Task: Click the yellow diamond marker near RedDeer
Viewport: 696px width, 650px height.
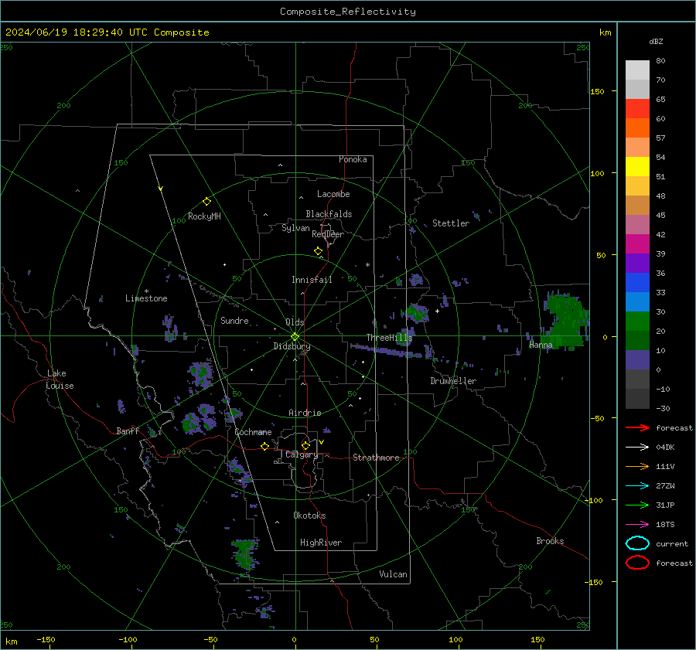Action: point(319,251)
